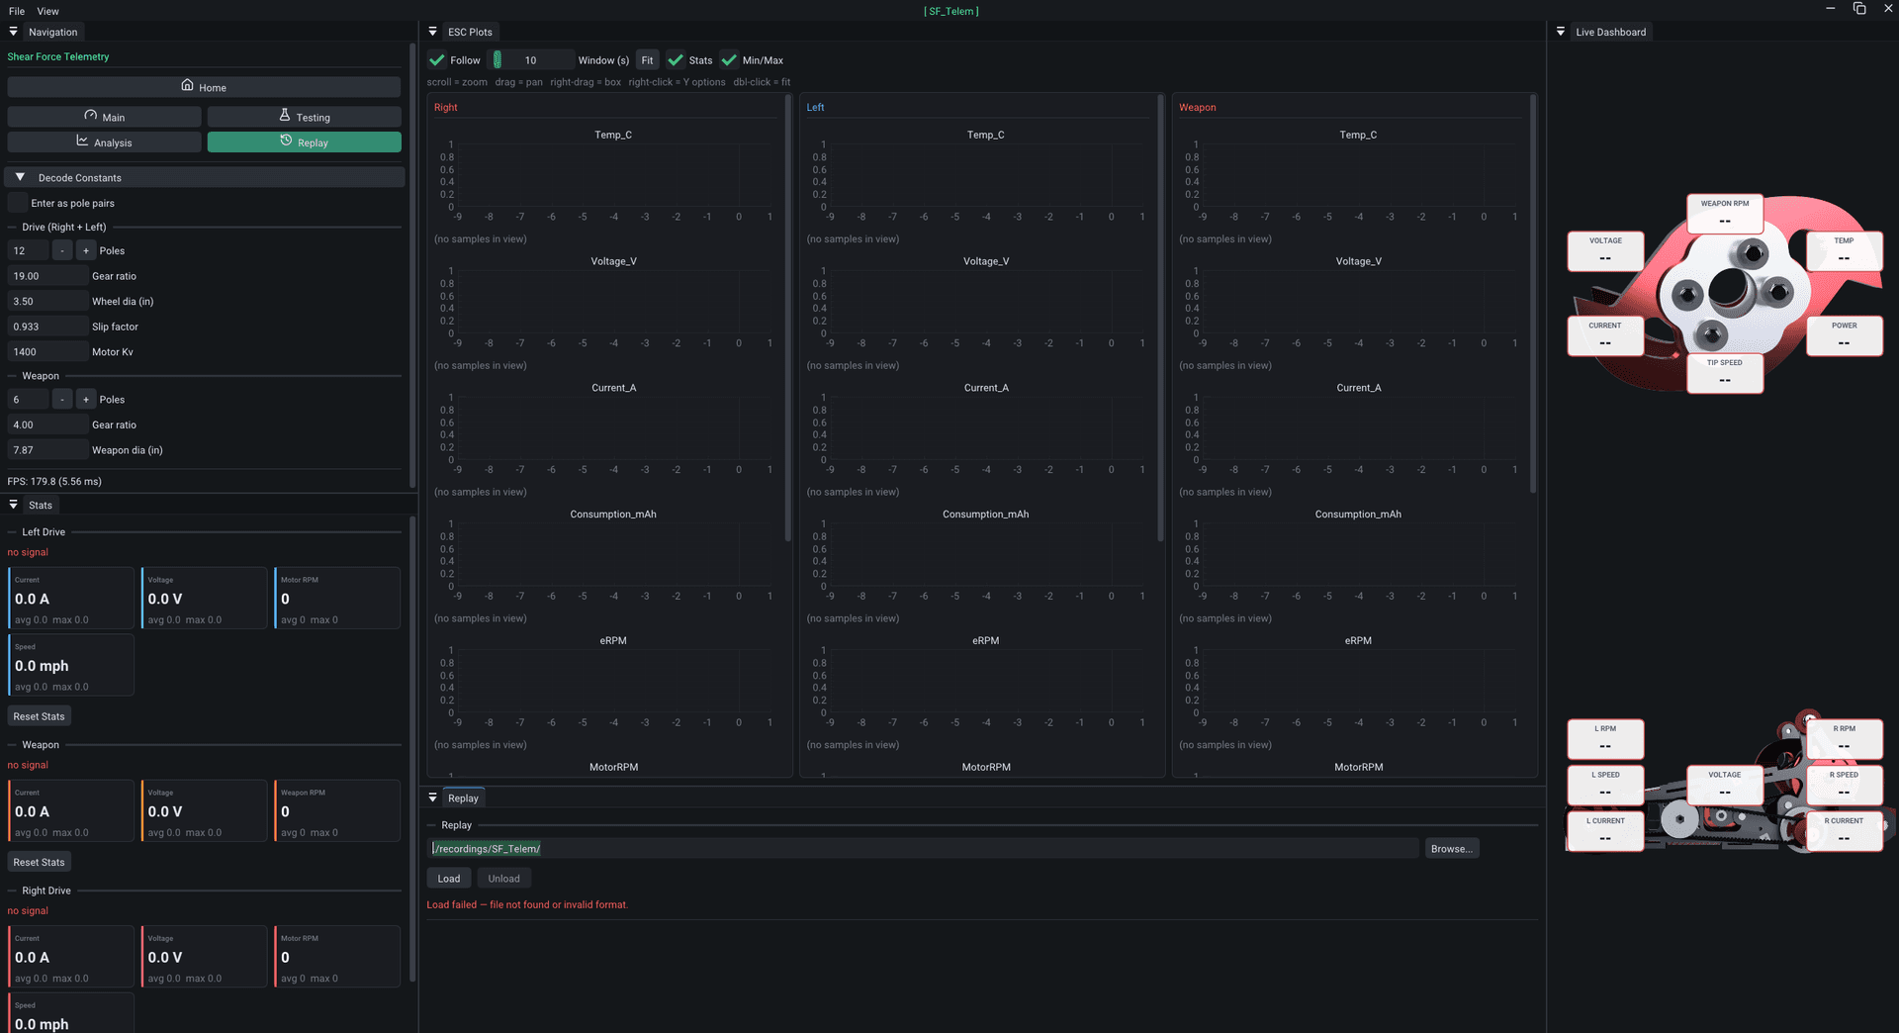1899x1033 pixels.
Task: Decrease Drive poles with minus button
Action: coord(62,251)
